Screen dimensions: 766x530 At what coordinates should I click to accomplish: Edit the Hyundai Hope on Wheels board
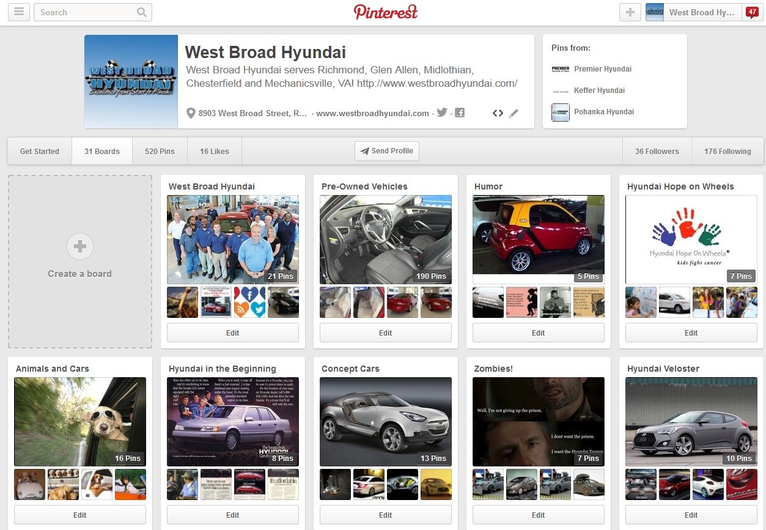tap(691, 333)
